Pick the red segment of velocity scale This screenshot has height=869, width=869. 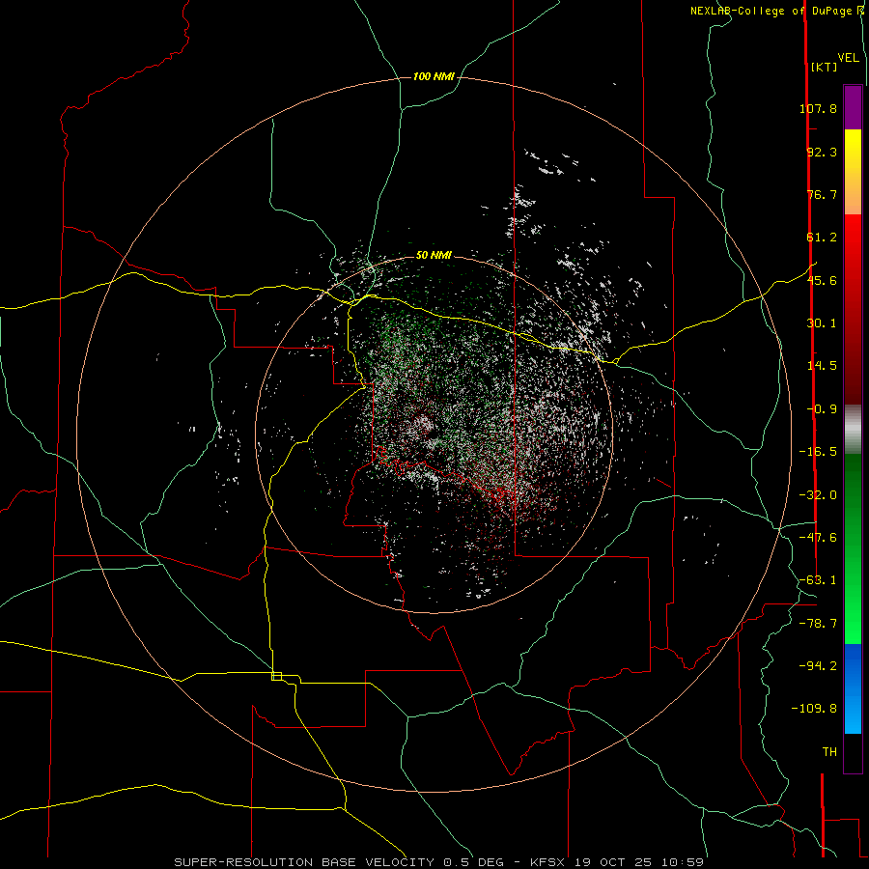pyautogui.click(x=853, y=309)
